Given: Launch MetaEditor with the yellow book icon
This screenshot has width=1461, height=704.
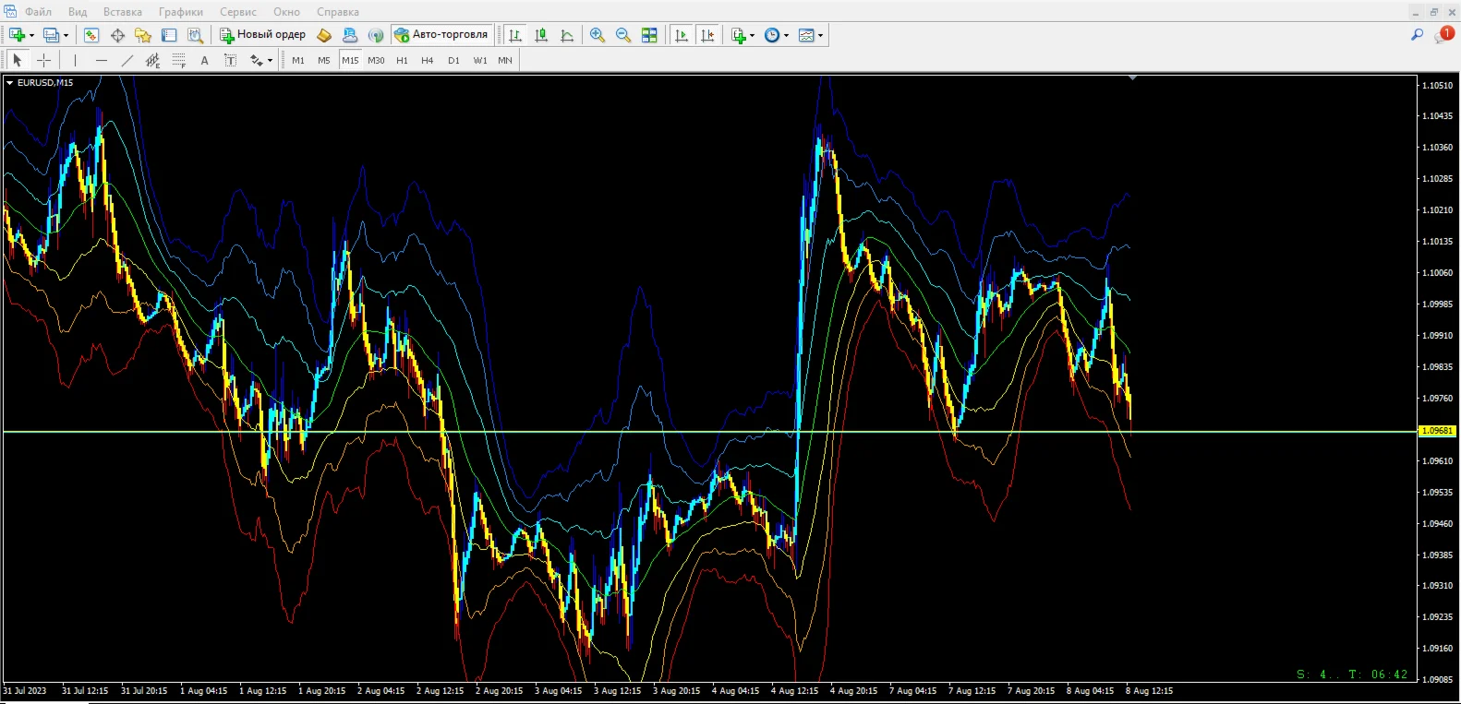Looking at the screenshot, I should tap(324, 35).
